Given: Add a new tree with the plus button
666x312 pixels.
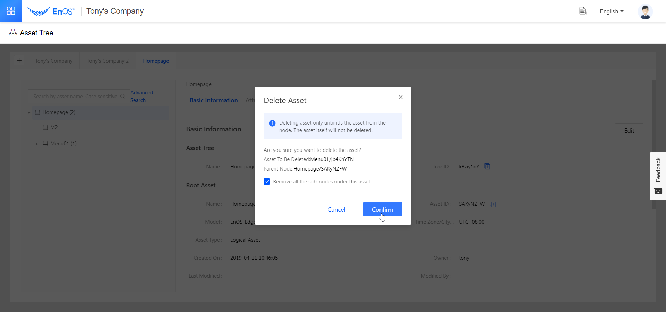Looking at the screenshot, I should (19, 60).
